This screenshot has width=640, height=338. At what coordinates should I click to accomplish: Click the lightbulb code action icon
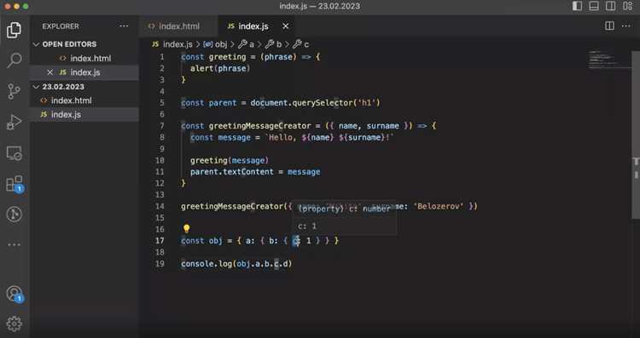click(187, 229)
